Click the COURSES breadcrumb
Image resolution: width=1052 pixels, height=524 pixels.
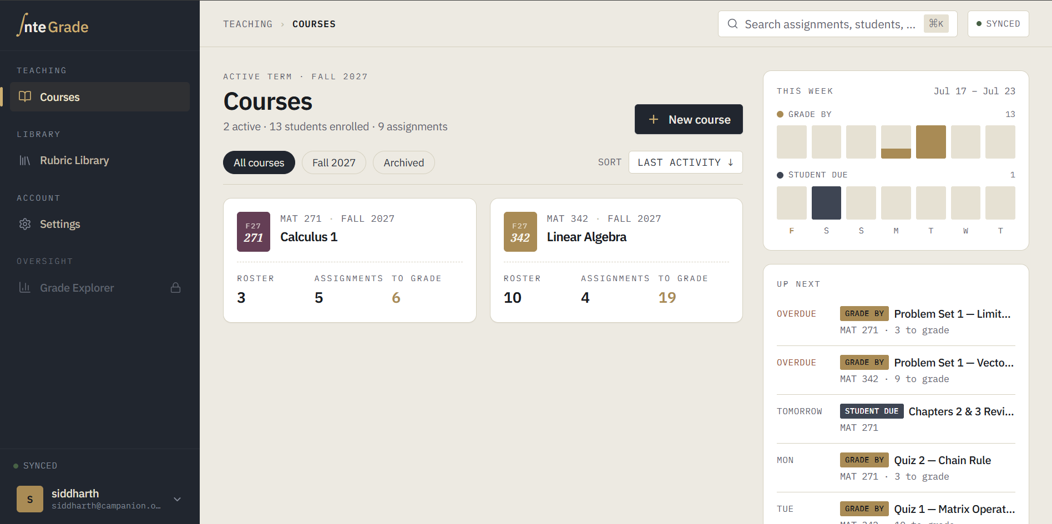tap(314, 24)
